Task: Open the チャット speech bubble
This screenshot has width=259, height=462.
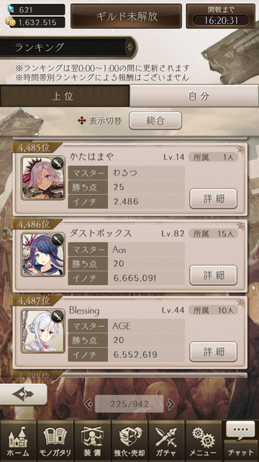Action: pyautogui.click(x=241, y=441)
